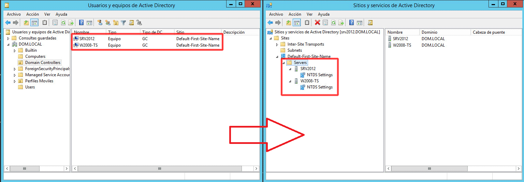Click the new group icon in the toolbar
This screenshot has width=524, height=182.
pos(107,23)
